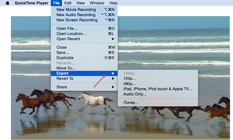Start a New Audio Recording

click(x=84, y=15)
